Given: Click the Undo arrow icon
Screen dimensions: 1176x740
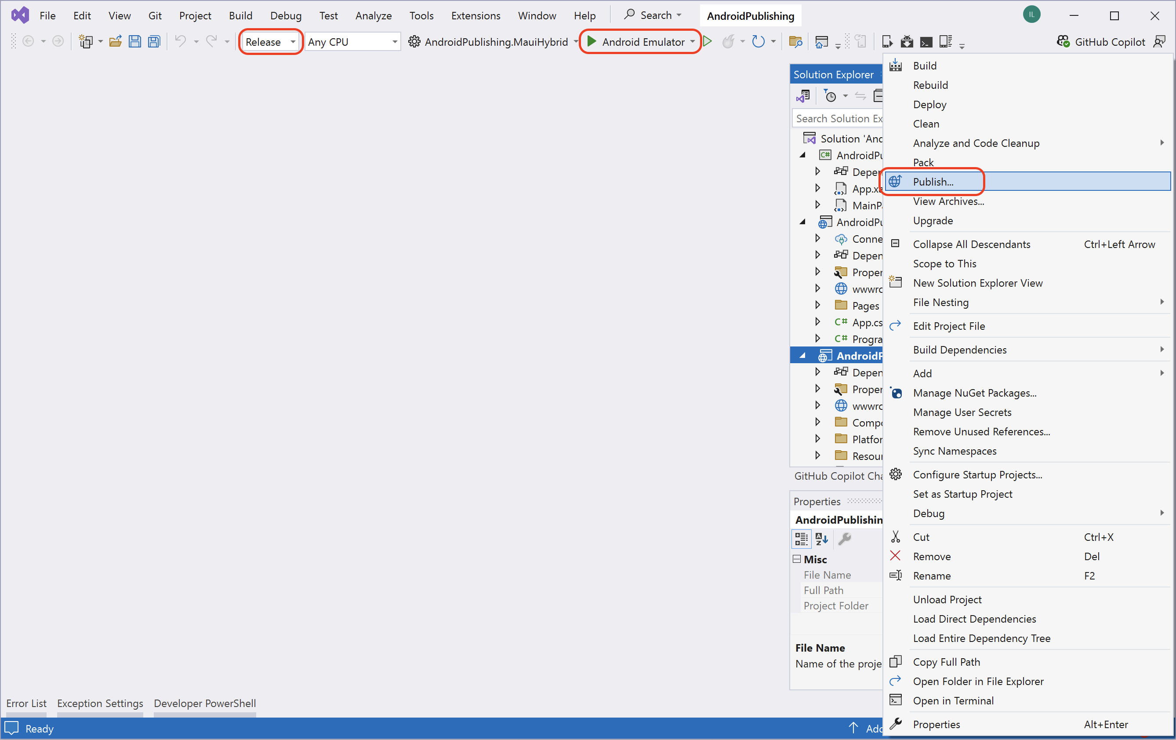Looking at the screenshot, I should [x=181, y=41].
